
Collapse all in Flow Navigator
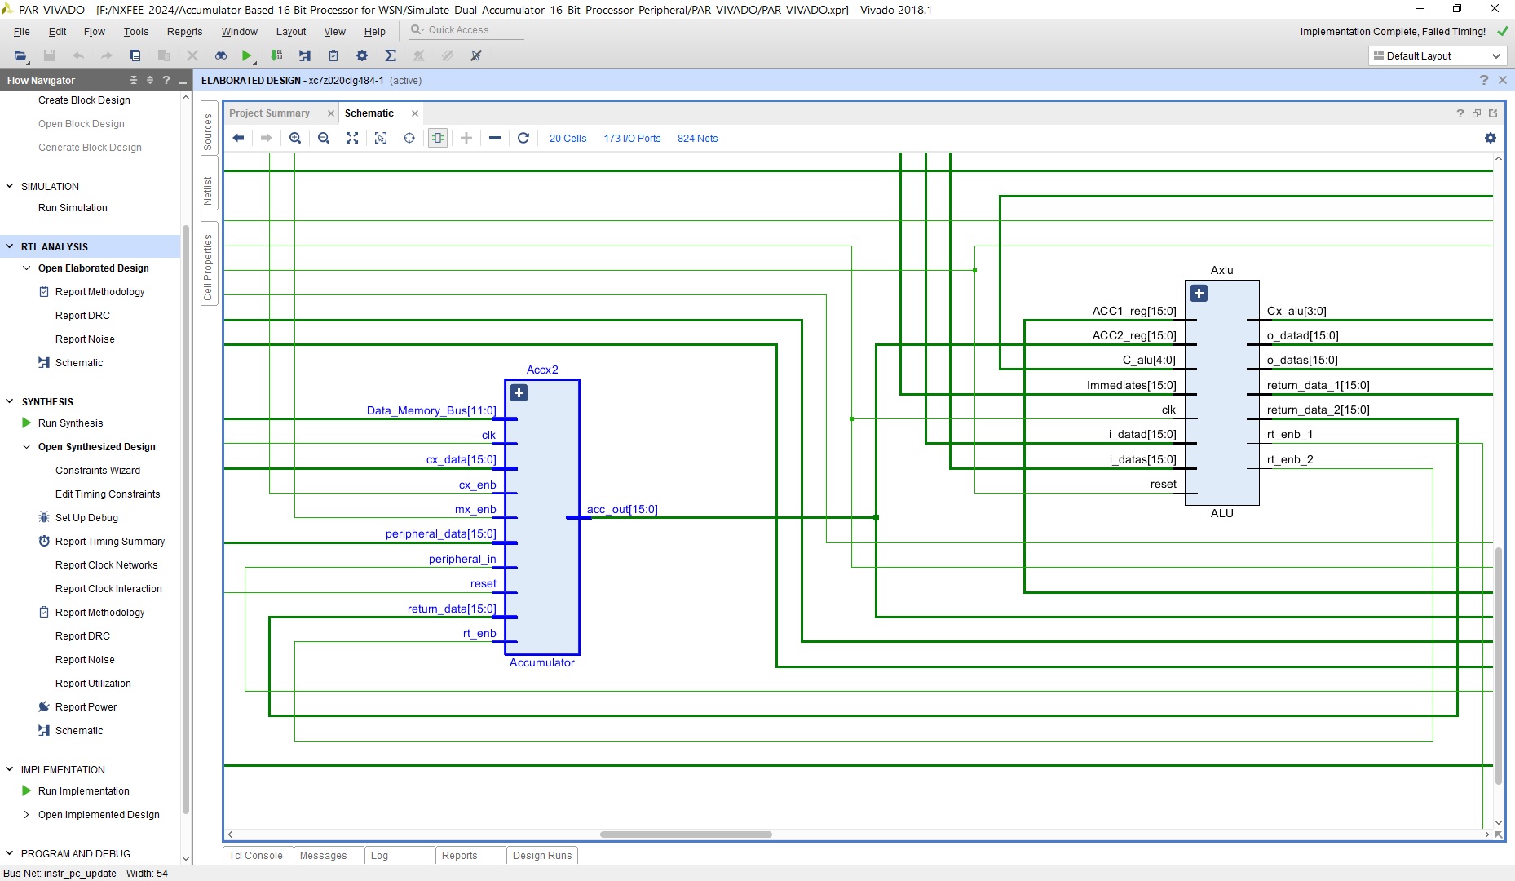pyautogui.click(x=134, y=80)
